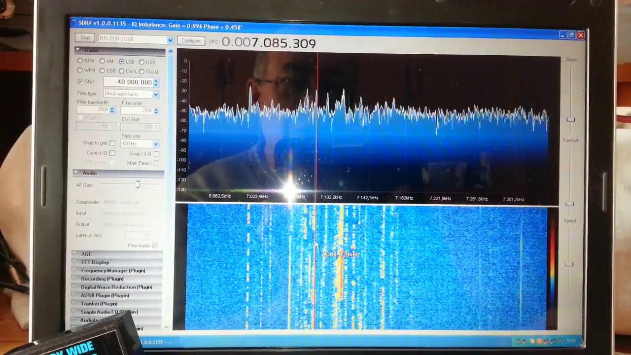Enable the Snap to grid checkbox
Screen dimensions: 631x355
click(112, 143)
